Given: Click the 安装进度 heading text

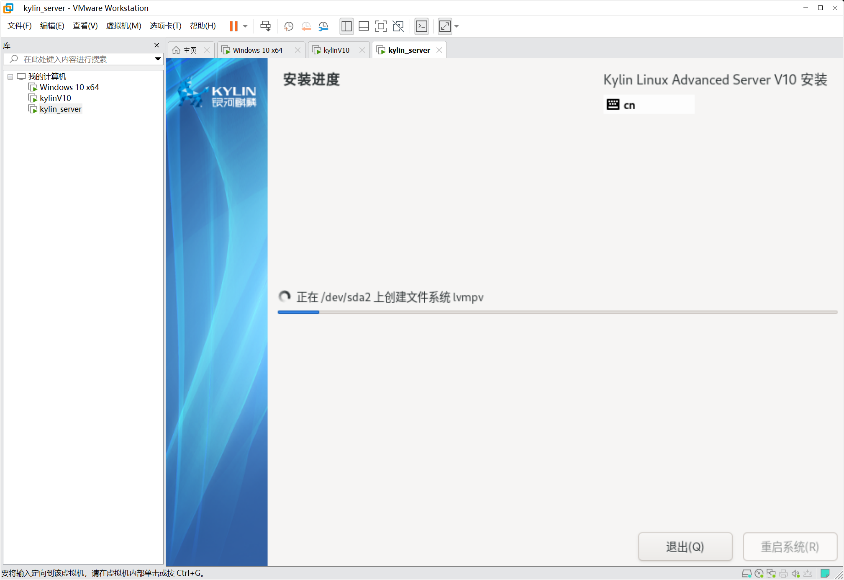Looking at the screenshot, I should 311,80.
